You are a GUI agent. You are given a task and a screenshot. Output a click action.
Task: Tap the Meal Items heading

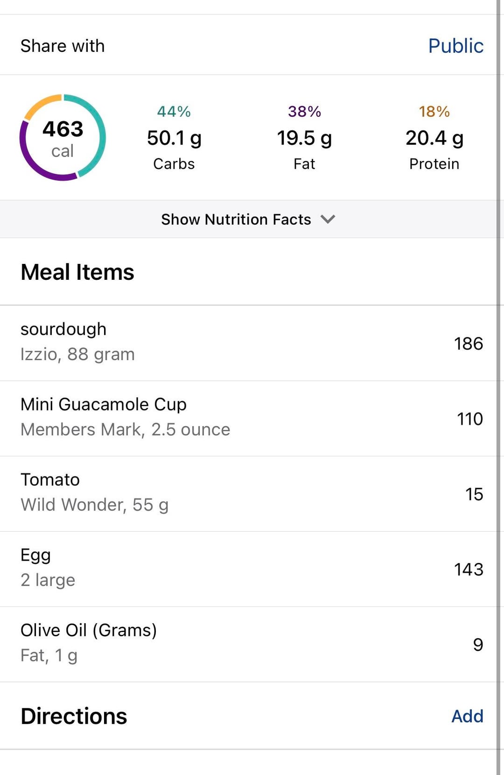(77, 272)
